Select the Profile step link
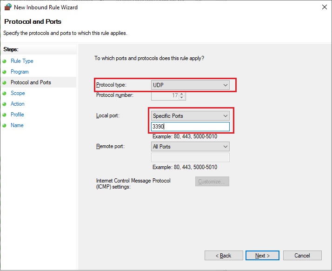The height and width of the screenshot is (271, 332). (x=17, y=115)
